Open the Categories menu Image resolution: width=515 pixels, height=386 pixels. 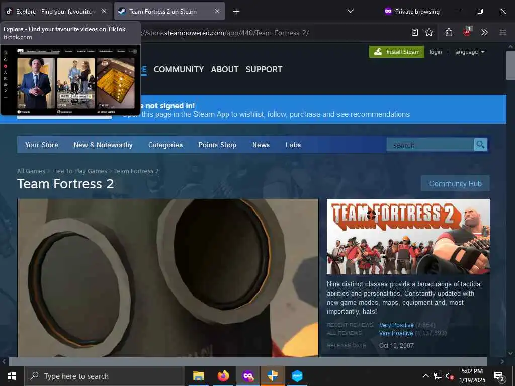(x=165, y=145)
